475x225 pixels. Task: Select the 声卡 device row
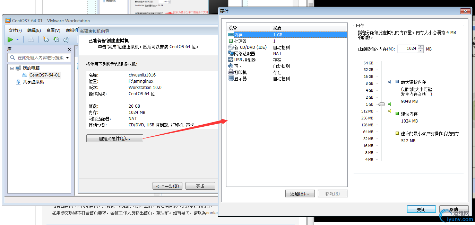pos(287,66)
